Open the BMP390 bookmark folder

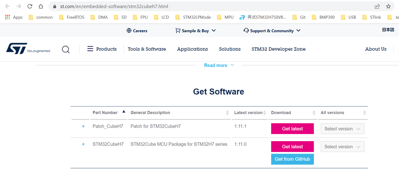click(x=324, y=17)
